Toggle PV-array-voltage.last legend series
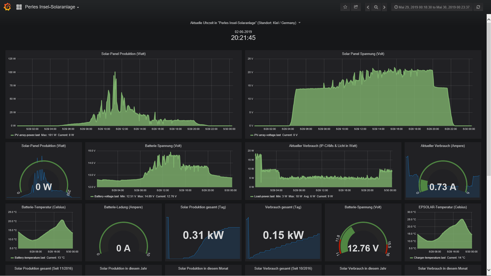Image resolution: width=491 pixels, height=276 pixels. 267,135
